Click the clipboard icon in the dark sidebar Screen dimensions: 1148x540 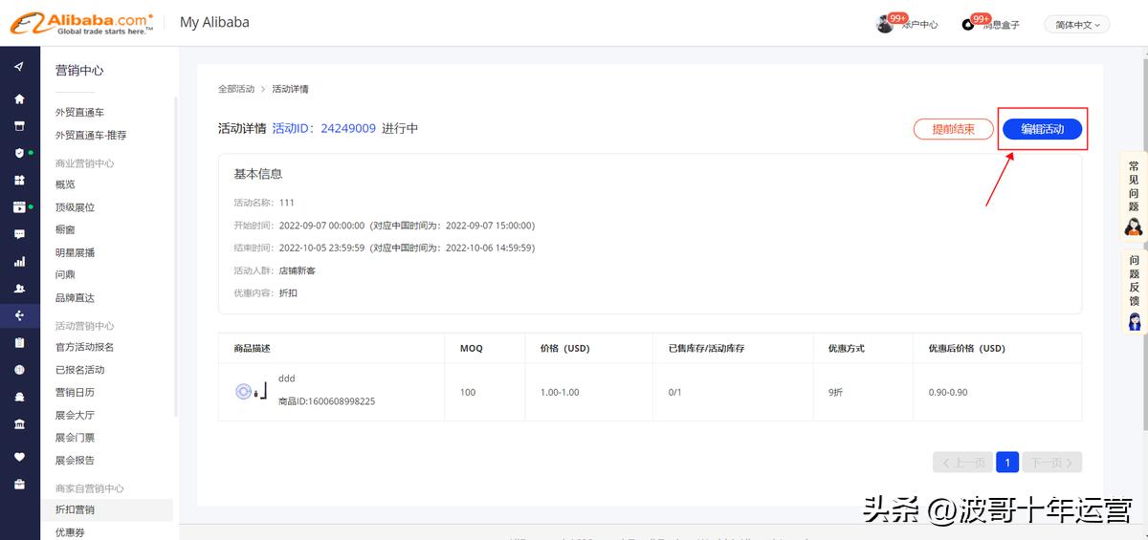[x=19, y=342]
